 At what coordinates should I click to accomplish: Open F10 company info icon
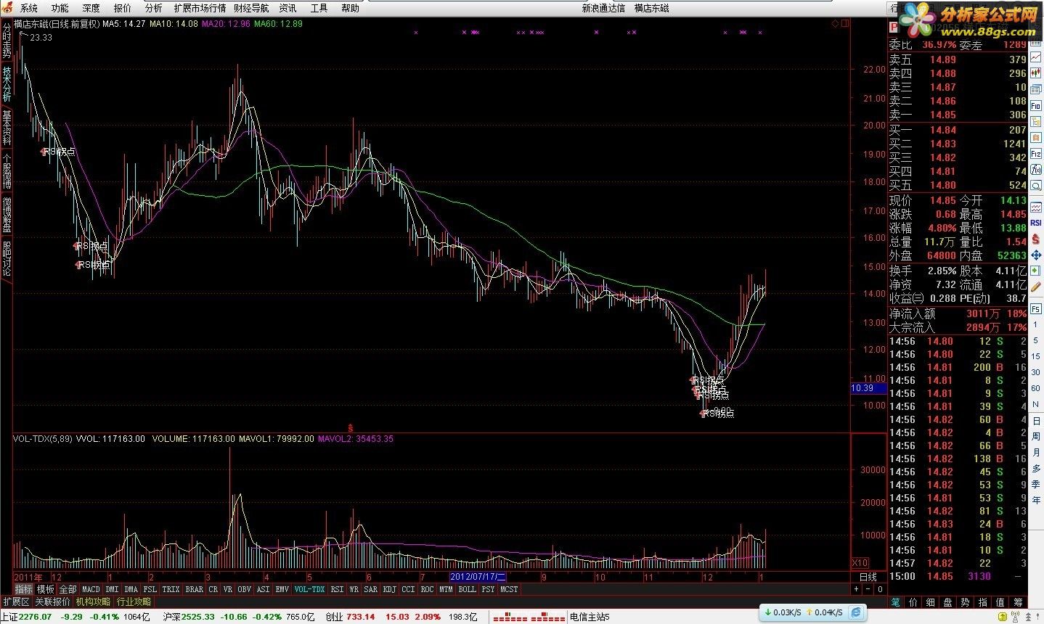point(1036,105)
